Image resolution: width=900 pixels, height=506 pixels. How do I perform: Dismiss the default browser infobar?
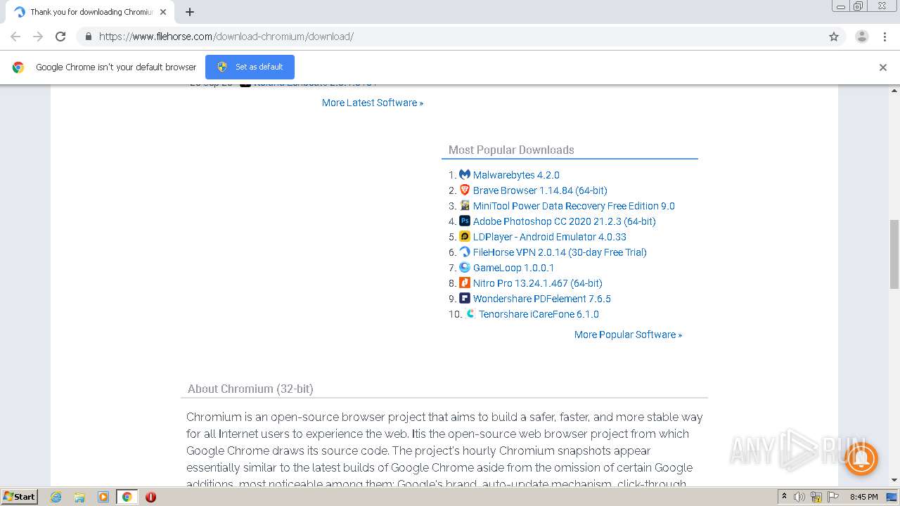point(883,67)
